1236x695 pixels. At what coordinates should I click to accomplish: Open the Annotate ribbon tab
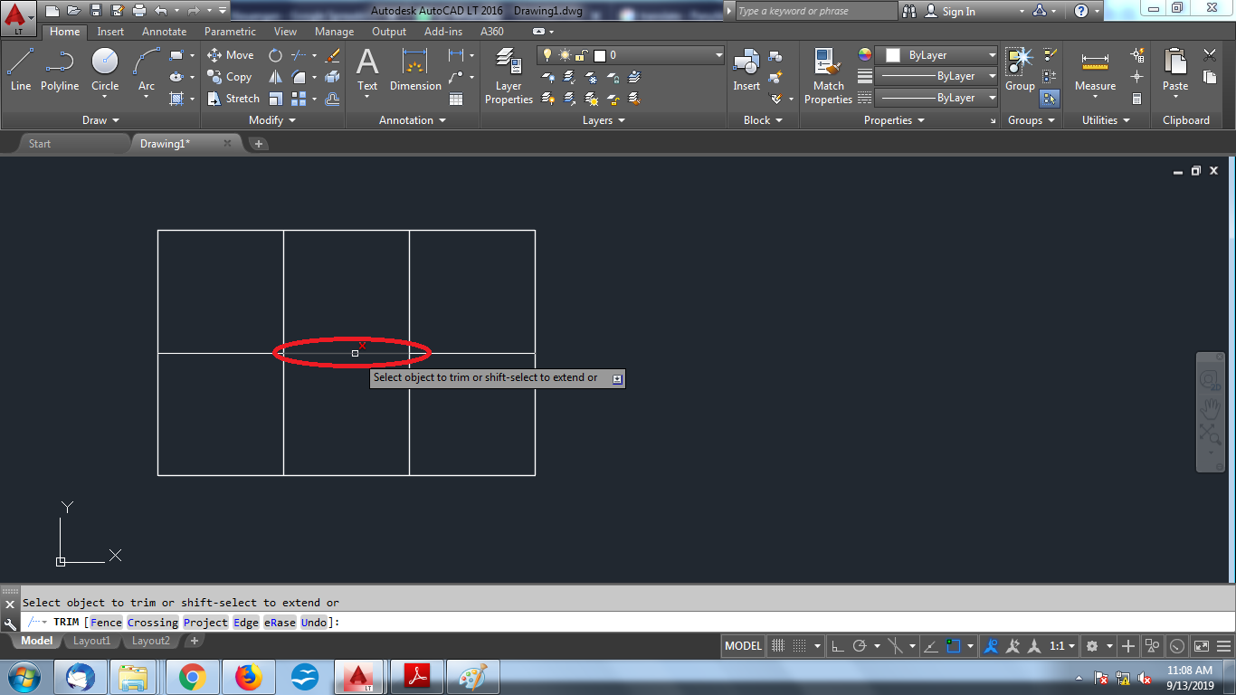pos(164,31)
